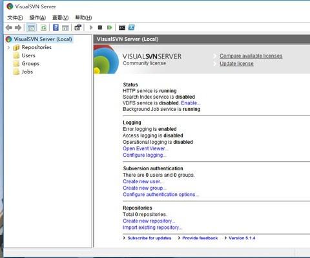Click the VisualSVN title bar logo icon
This screenshot has width=310, height=258.
pos(10,6)
